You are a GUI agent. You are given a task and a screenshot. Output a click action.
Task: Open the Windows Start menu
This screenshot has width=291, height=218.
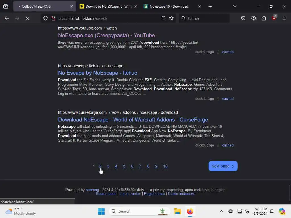coord(101,211)
